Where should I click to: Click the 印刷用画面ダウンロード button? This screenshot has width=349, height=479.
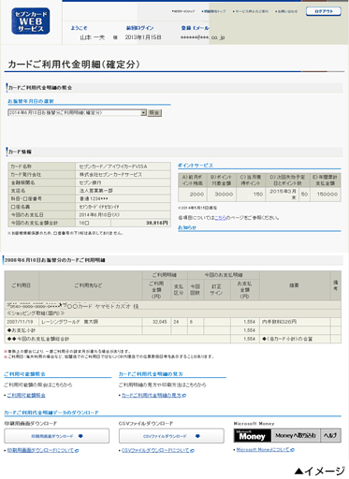click(57, 436)
